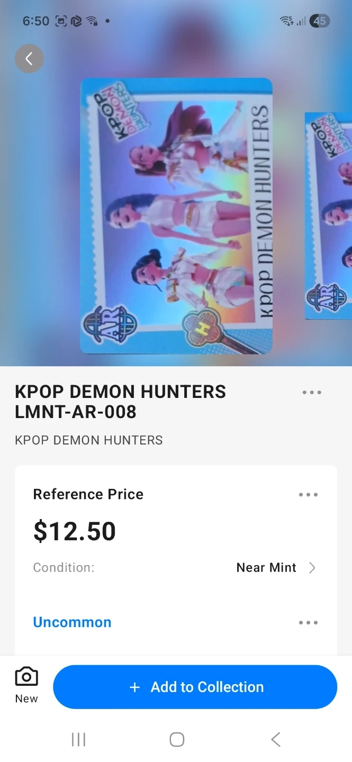The width and height of the screenshot is (352, 762).
Task: Open three-dot menu beside card title
Action: 312,393
